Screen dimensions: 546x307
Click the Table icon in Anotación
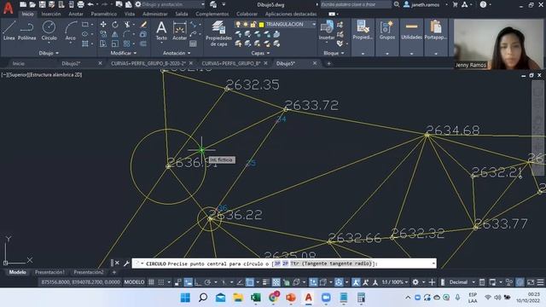click(x=193, y=43)
